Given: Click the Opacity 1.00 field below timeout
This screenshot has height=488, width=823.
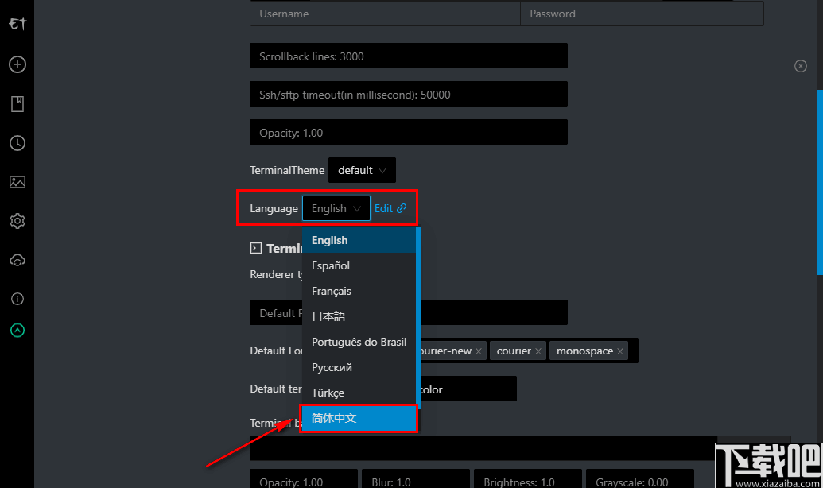Looking at the screenshot, I should click(x=409, y=132).
